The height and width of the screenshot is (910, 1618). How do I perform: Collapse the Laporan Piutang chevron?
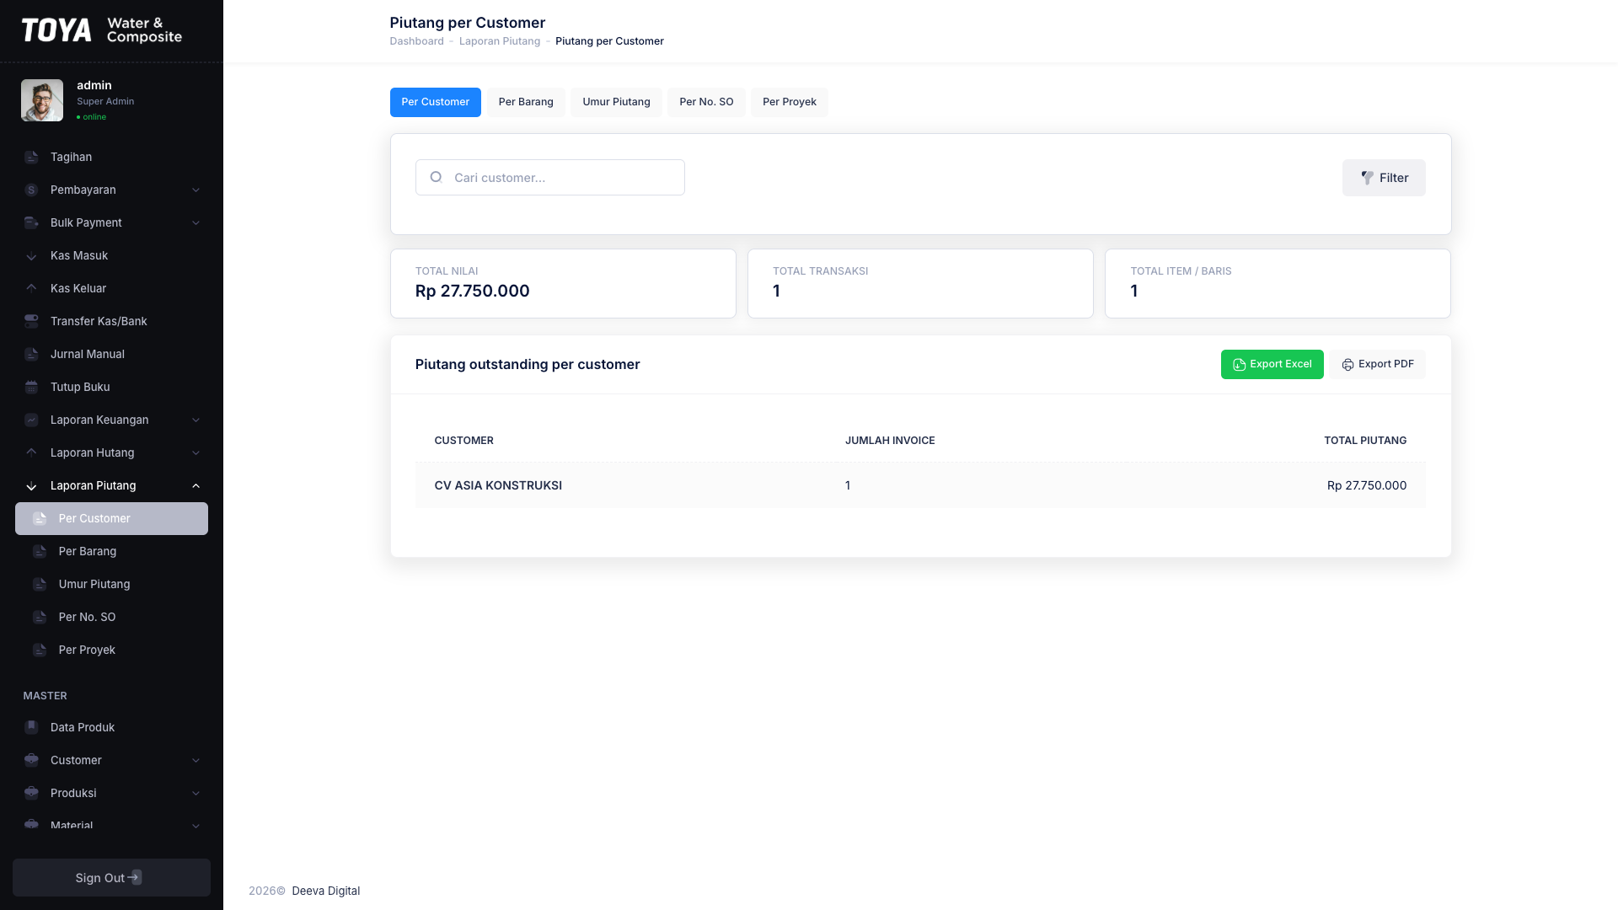tap(196, 486)
